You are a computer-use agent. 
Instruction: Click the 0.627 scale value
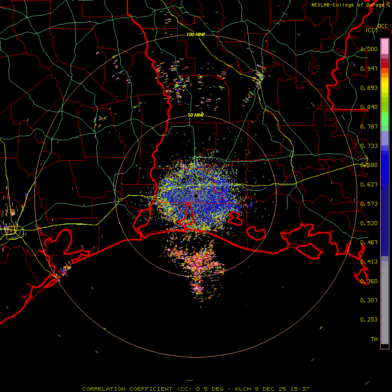pos(369,185)
